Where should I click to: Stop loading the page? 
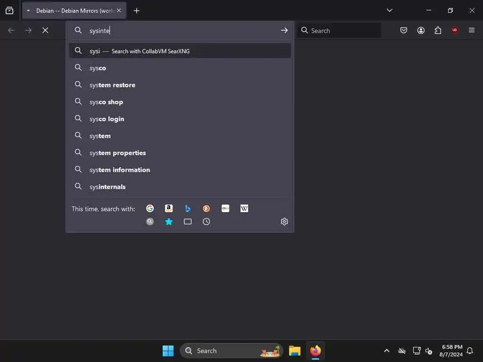pyautogui.click(x=45, y=30)
